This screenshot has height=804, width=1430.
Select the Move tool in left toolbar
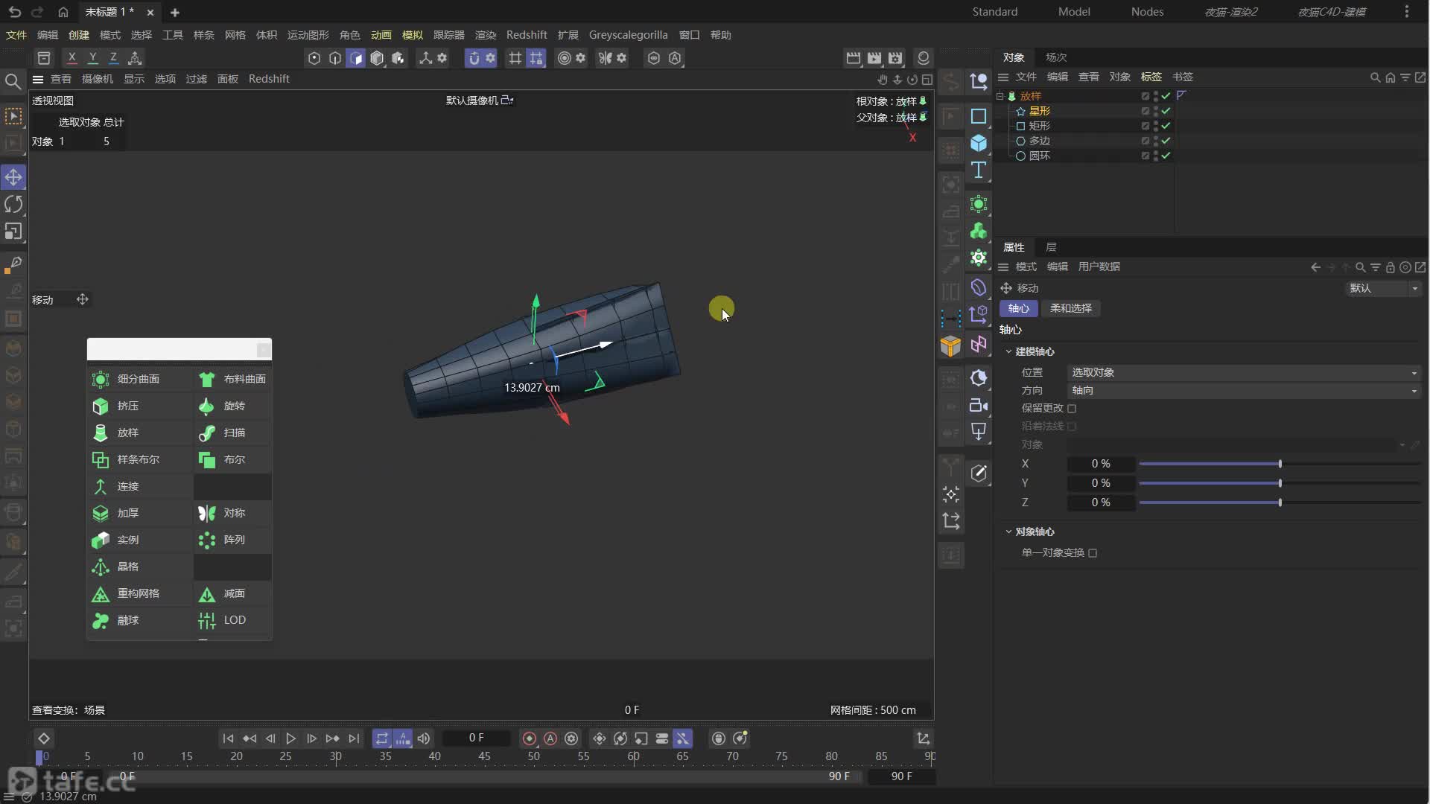(13, 177)
